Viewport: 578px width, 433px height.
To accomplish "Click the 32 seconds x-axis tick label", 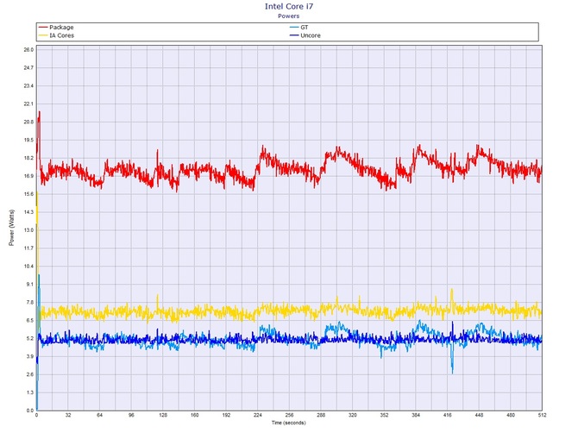I will [68, 415].
